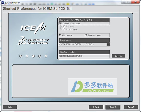This screenshot has height=112, width=141.
Task: Click the ICEM logo graphic
Action: click(x=33, y=28)
